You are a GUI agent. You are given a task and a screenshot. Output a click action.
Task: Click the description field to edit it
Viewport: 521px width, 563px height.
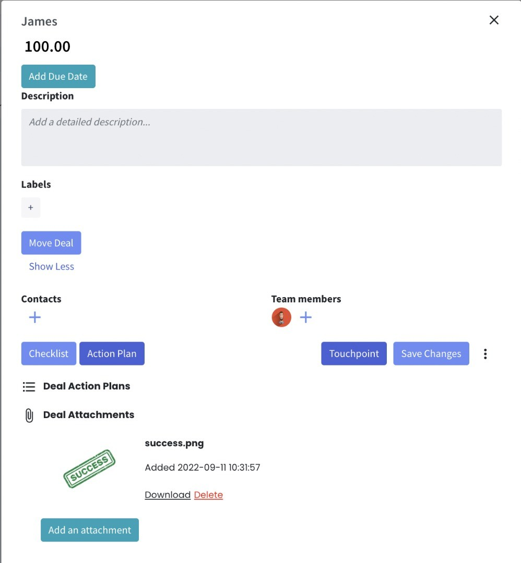click(x=261, y=137)
